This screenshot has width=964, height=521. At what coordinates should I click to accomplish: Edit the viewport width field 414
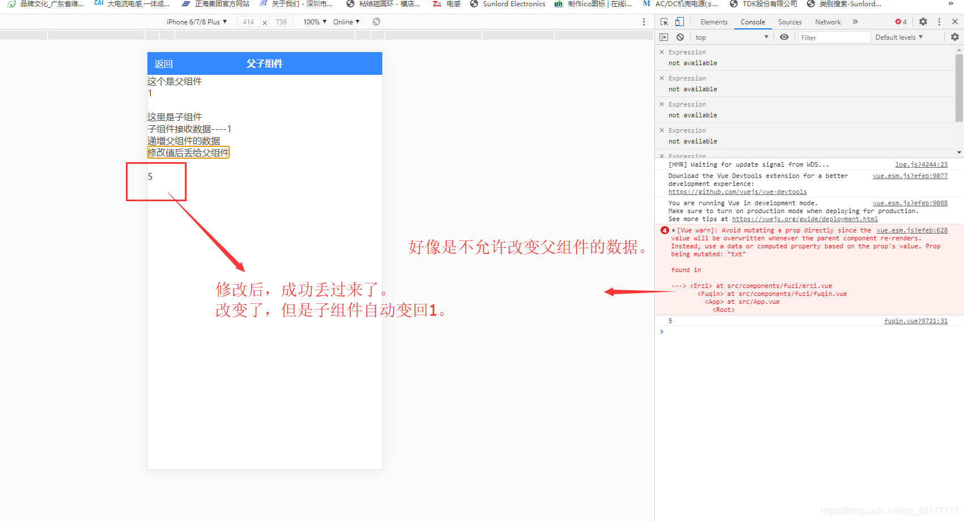click(x=248, y=22)
